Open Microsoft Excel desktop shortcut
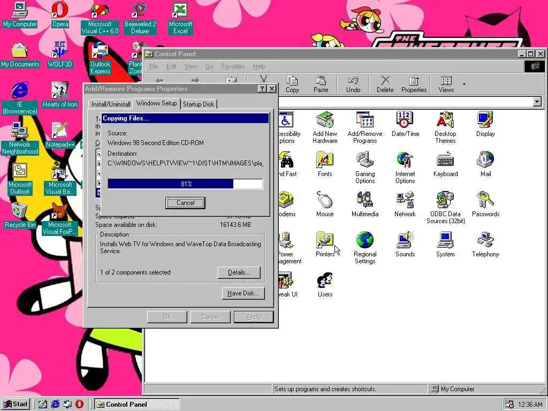Screen dimensions: 548x411 [180, 18]
